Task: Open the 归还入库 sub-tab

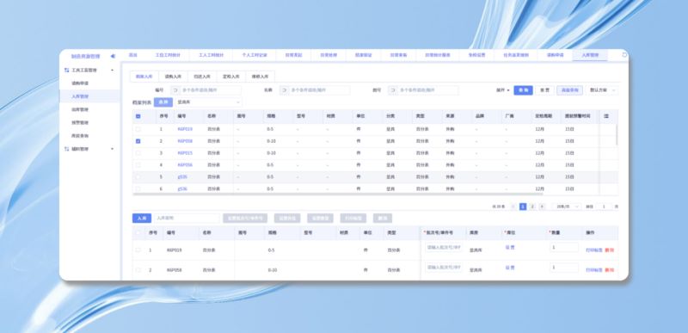Action: pyautogui.click(x=202, y=77)
